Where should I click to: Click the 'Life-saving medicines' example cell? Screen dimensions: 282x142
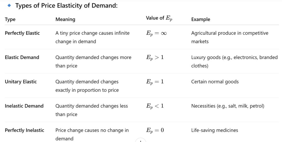(215, 130)
